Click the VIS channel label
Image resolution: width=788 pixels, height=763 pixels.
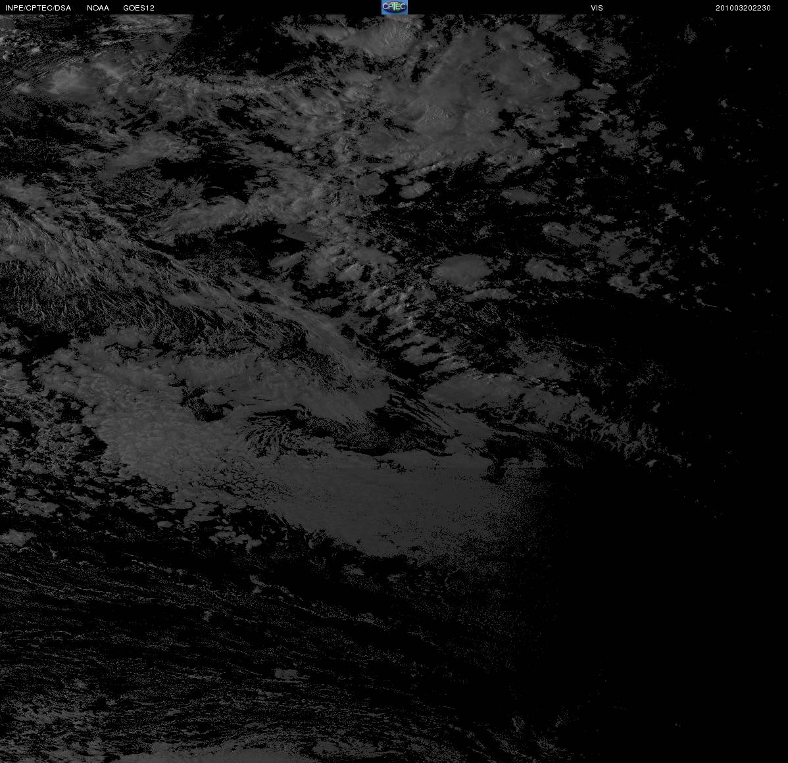click(x=597, y=8)
